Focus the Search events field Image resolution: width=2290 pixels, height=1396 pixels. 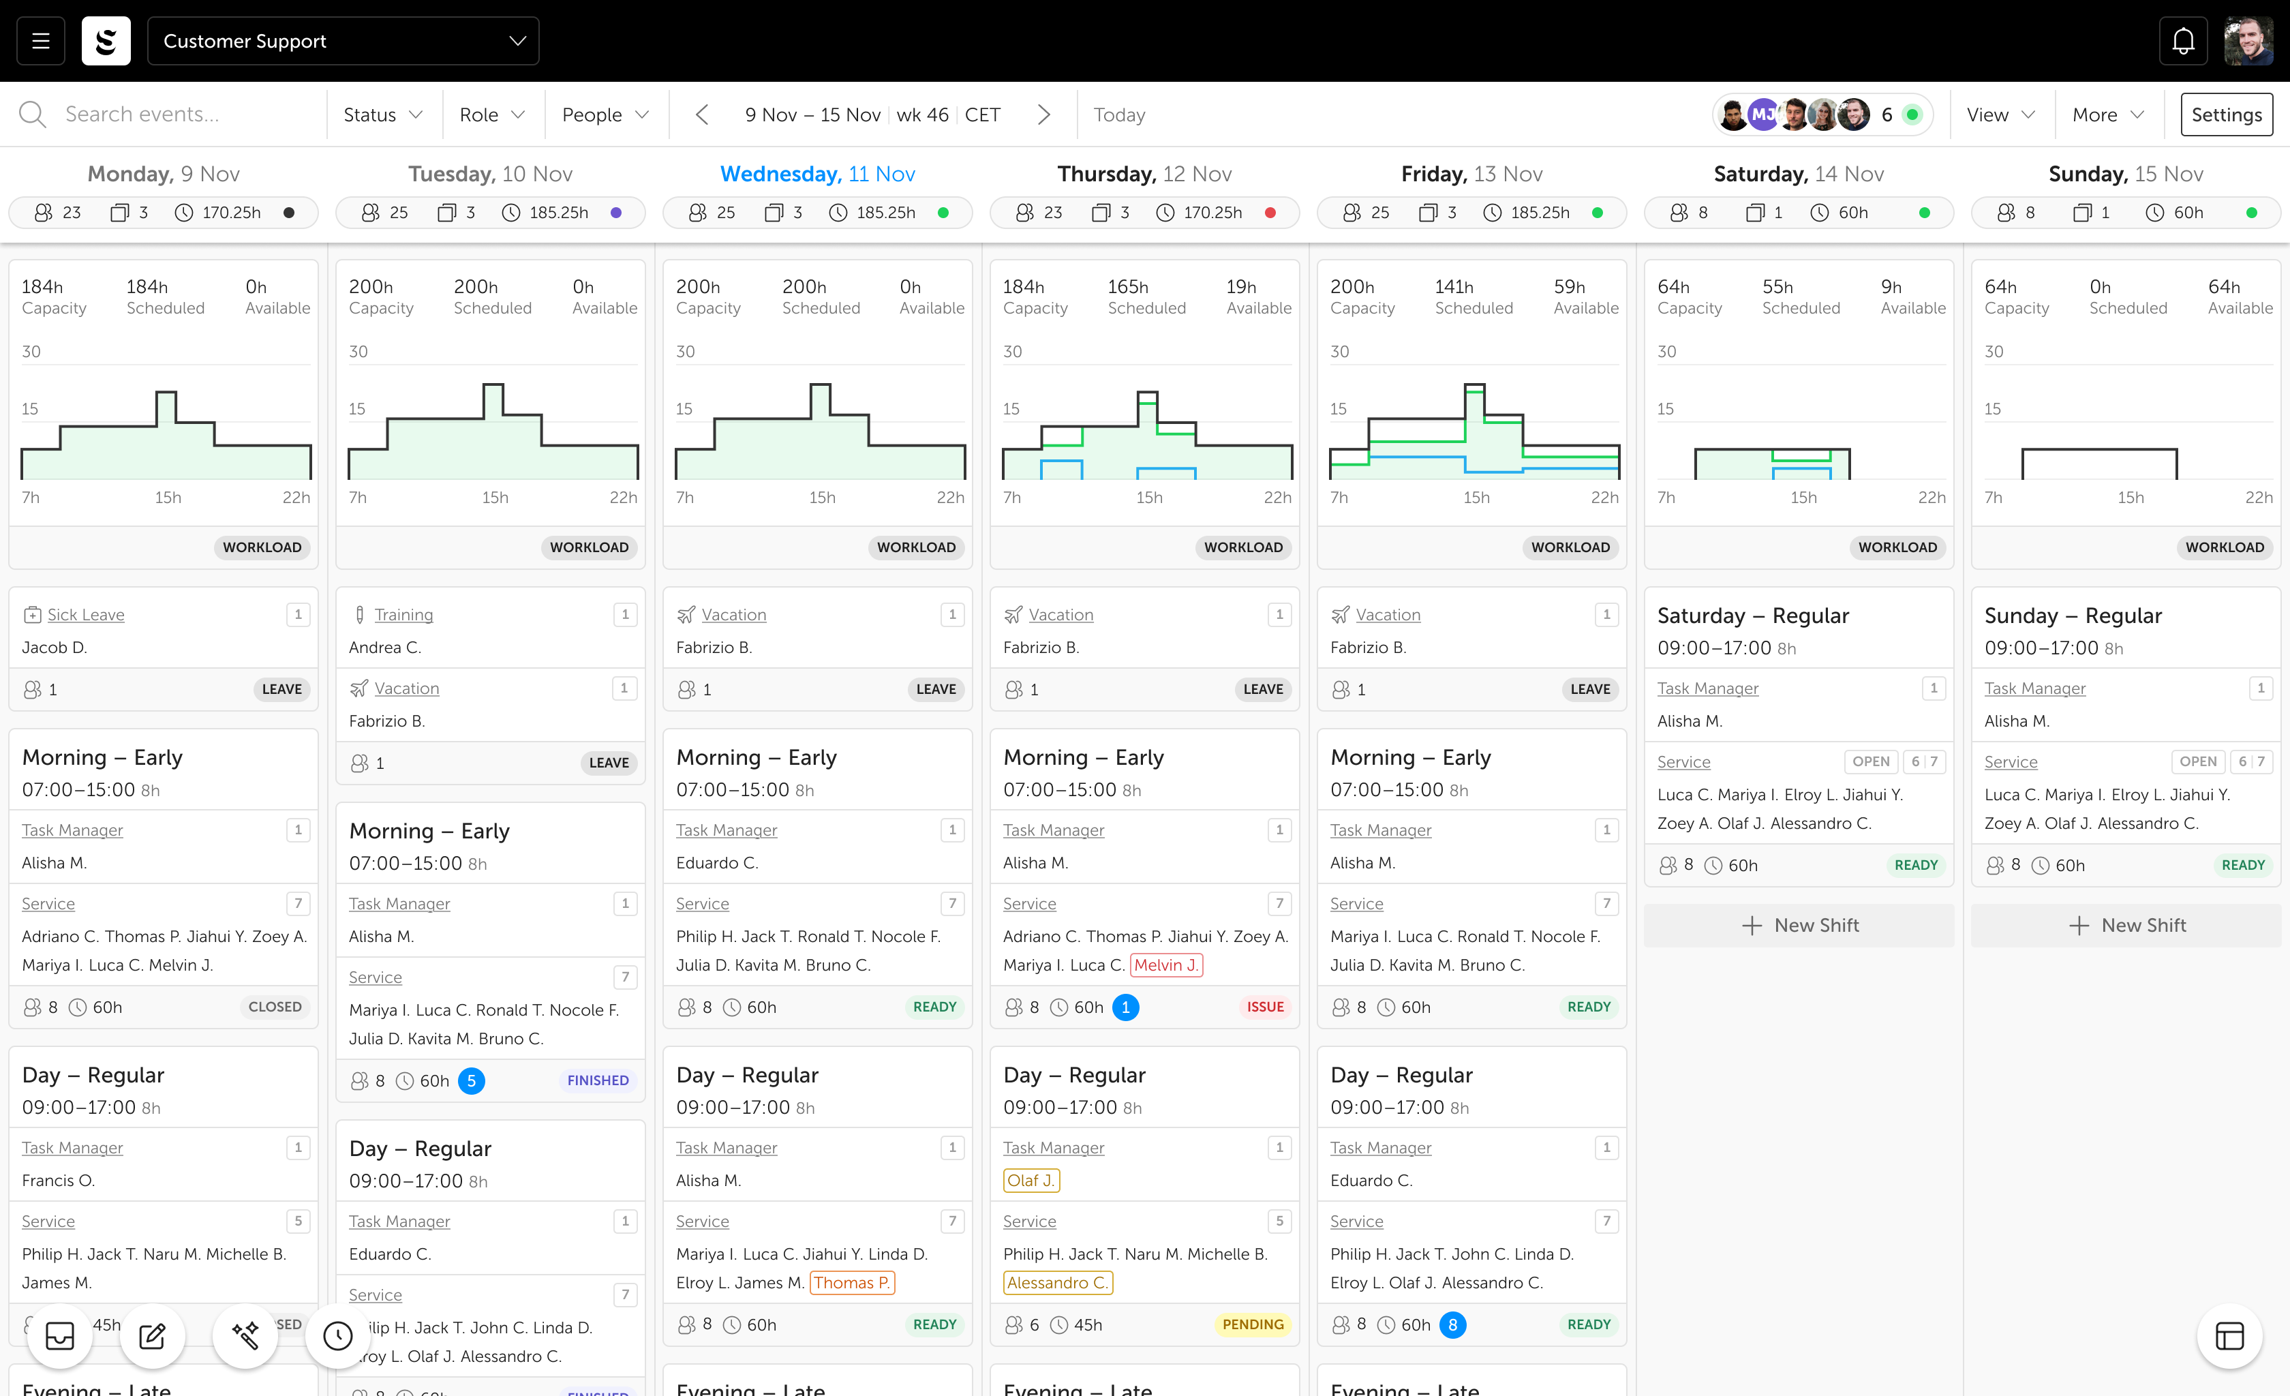coord(164,115)
